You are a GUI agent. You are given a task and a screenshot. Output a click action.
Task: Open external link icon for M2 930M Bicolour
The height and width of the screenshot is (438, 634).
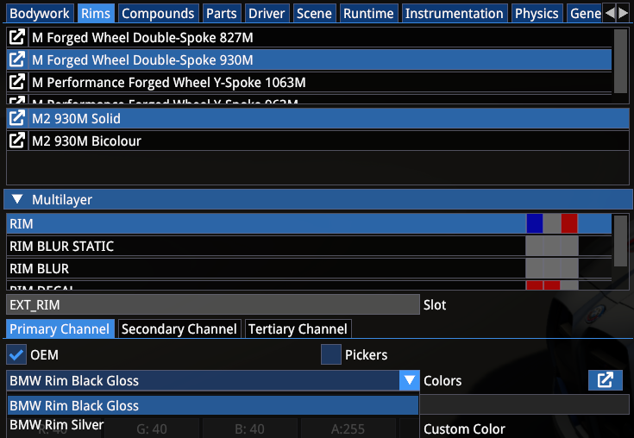[17, 141]
